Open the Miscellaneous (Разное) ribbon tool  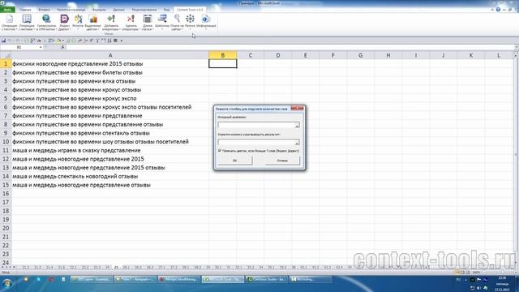[x=190, y=23]
